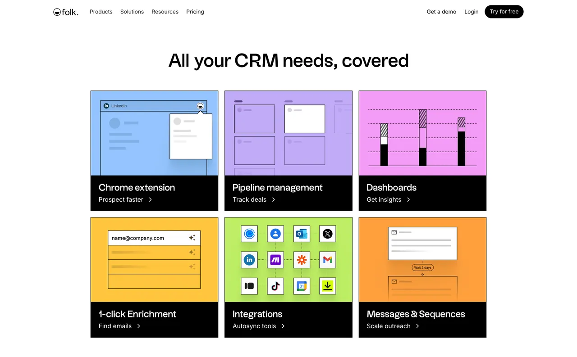Click the X (Twitter) logo icon
577x357 pixels.
[328, 234]
